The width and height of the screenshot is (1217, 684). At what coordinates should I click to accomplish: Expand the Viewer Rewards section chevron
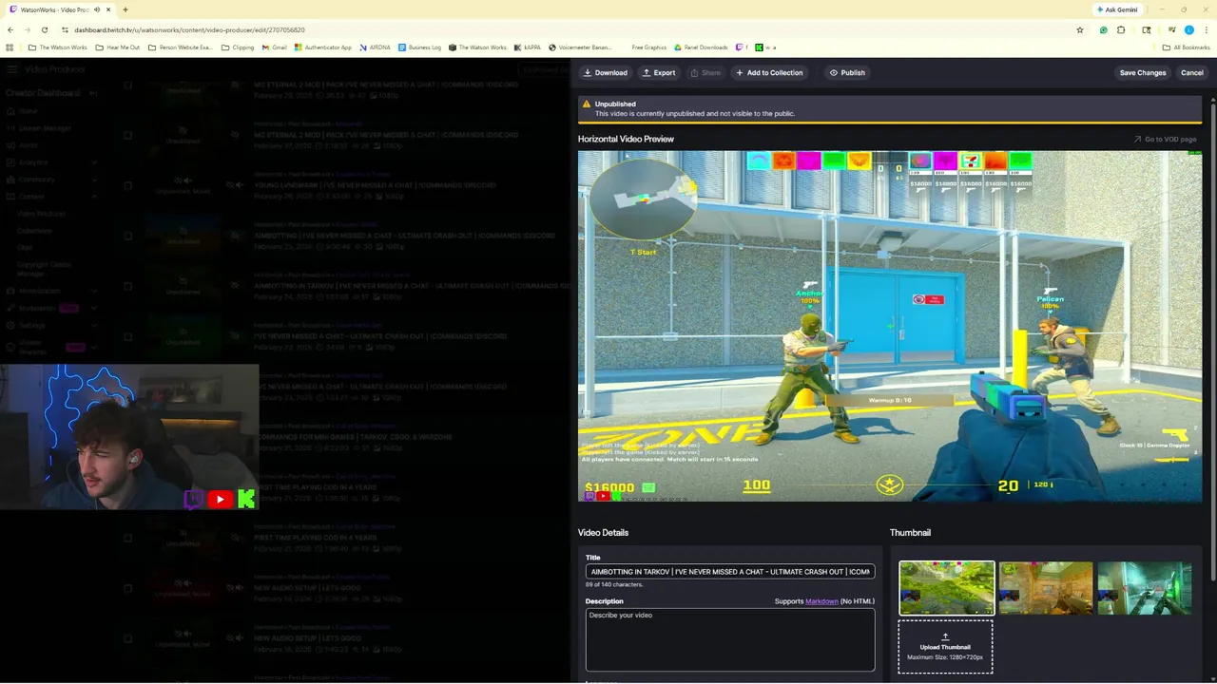click(93, 346)
